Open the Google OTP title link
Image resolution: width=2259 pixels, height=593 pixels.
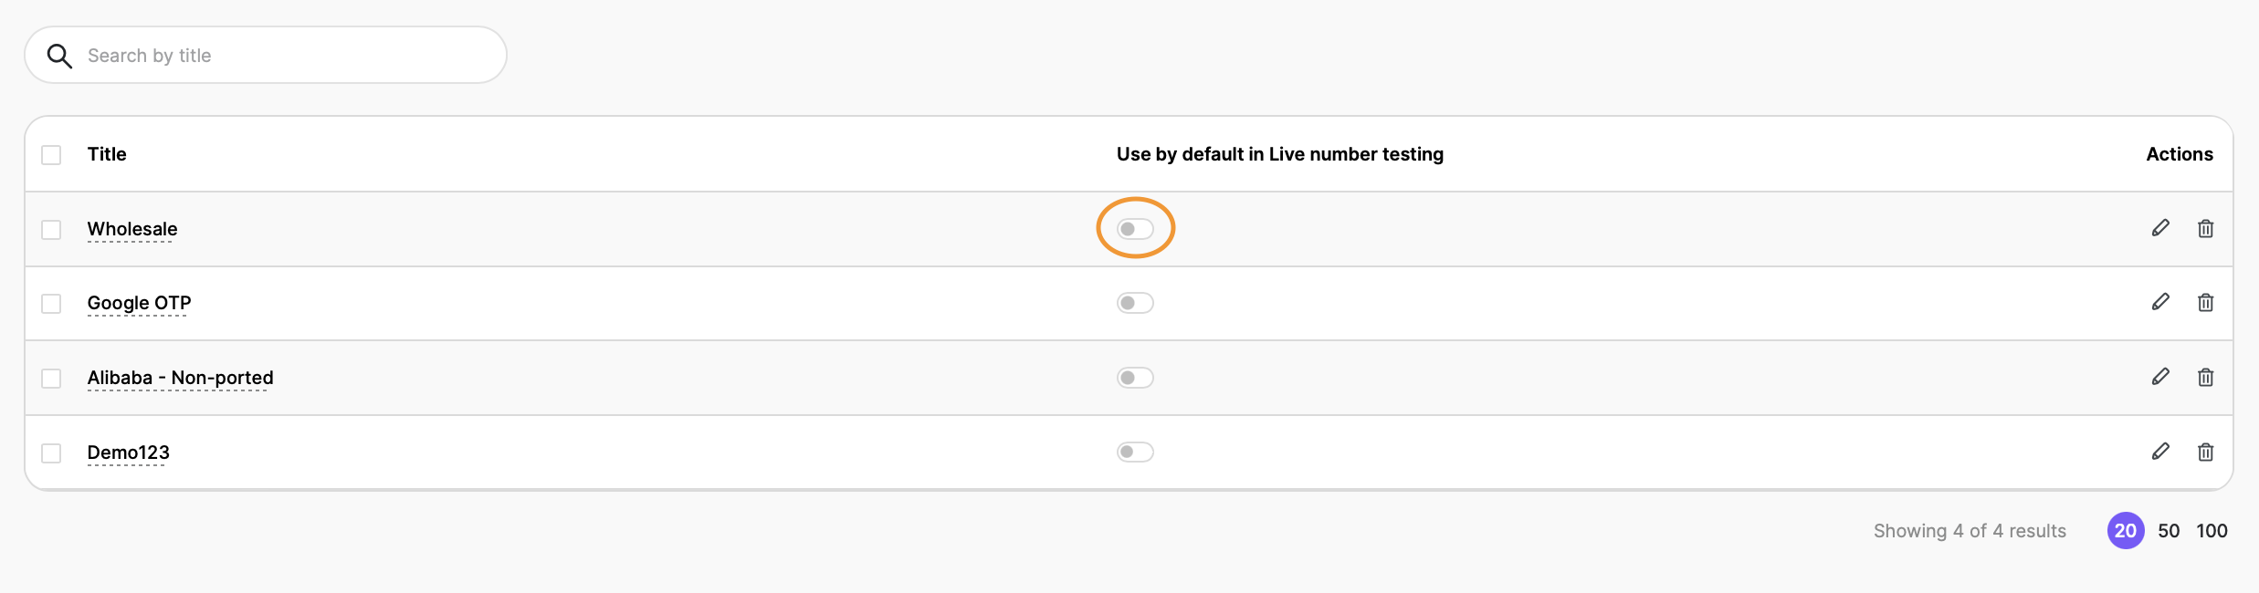[x=139, y=303]
